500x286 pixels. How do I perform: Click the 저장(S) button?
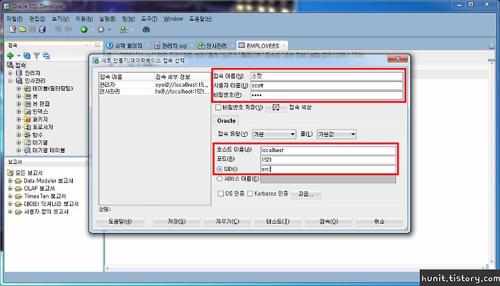[x=176, y=221]
